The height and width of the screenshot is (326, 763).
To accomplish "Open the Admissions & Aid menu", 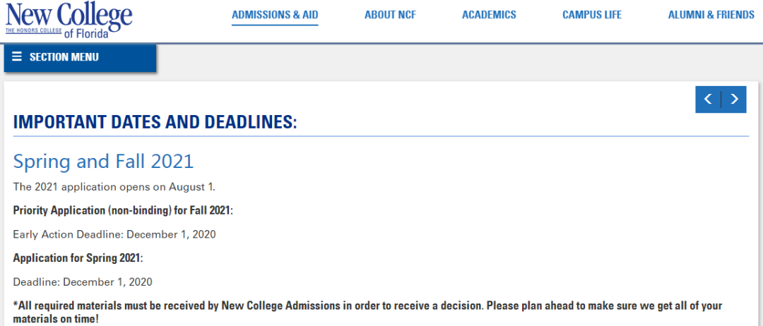I will (275, 15).
